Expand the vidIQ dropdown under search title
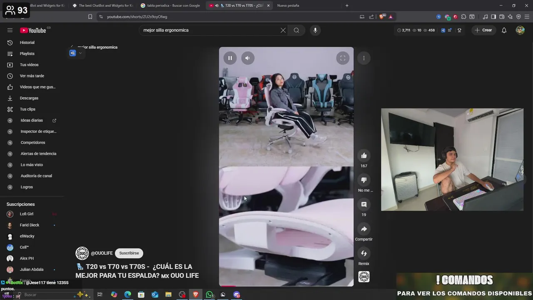This screenshot has height=300, width=533. (x=80, y=53)
